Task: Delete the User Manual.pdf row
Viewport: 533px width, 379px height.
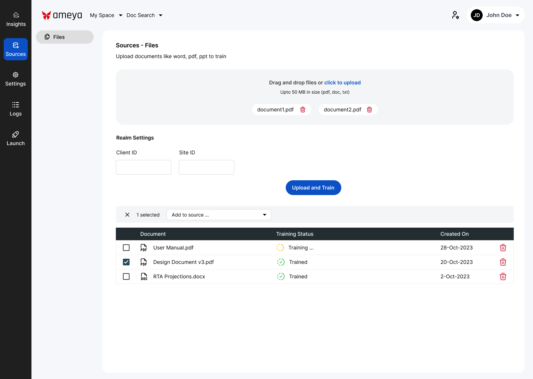Action: point(503,248)
